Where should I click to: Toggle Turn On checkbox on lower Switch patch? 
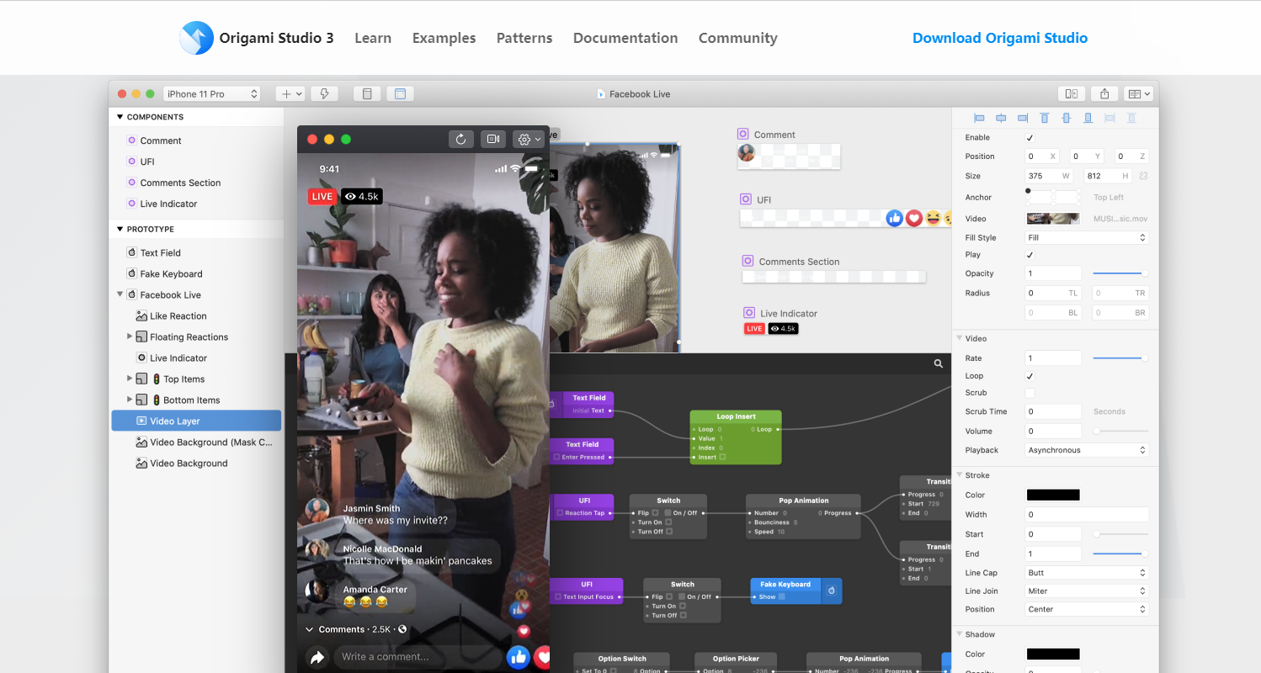click(x=683, y=607)
